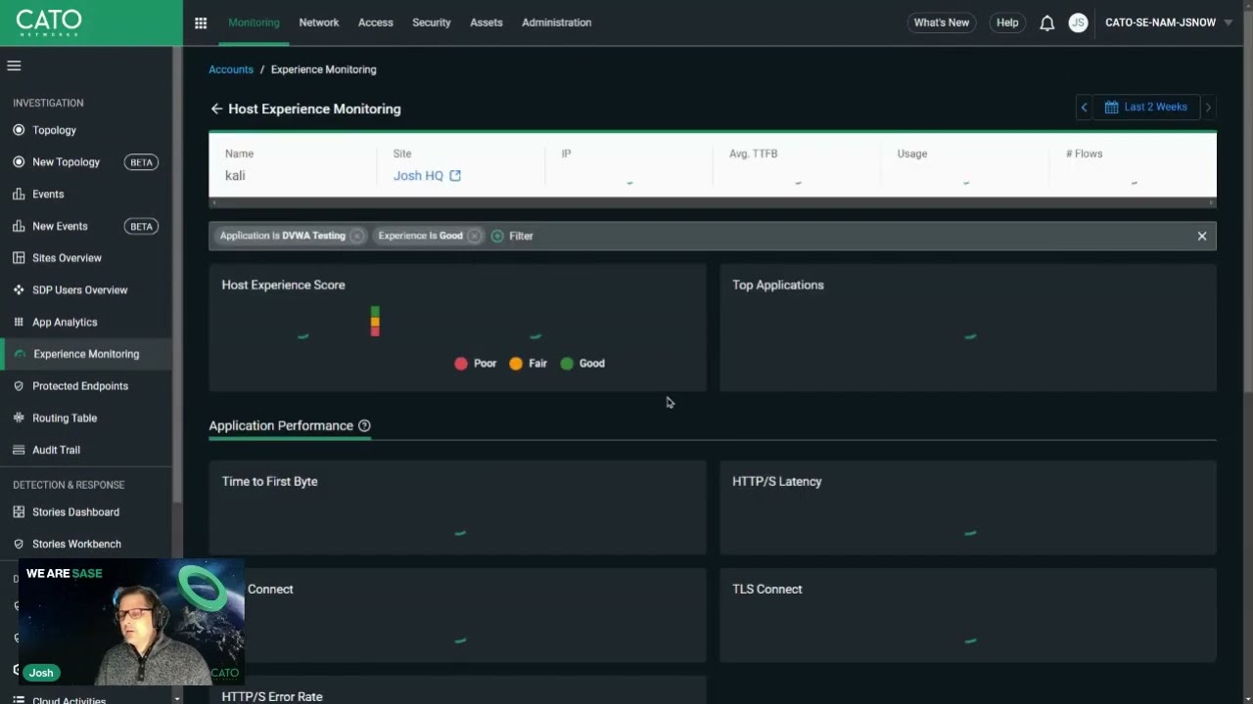
Task: Click the TLS Connect title
Action: [x=767, y=589]
